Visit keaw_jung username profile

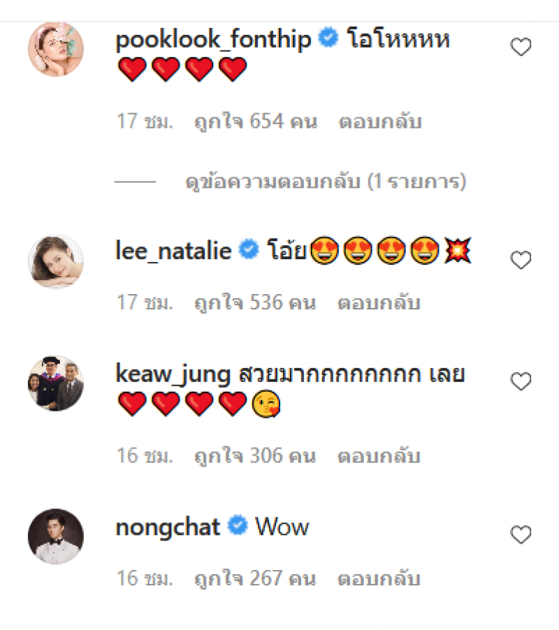click(173, 375)
